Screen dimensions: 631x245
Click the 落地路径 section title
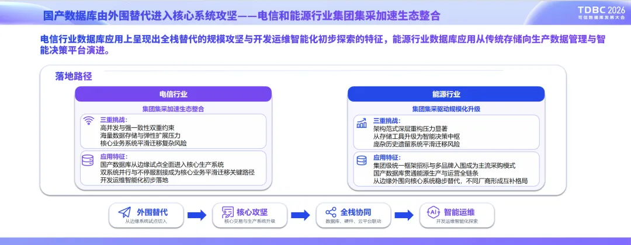[74, 76]
